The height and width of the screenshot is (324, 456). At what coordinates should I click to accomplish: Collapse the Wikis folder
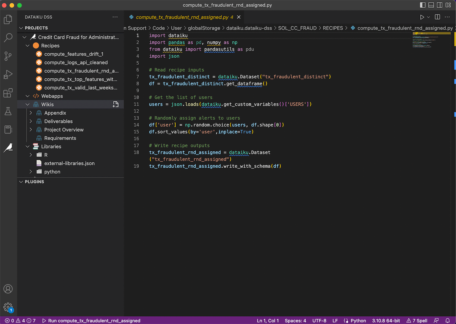[x=27, y=104]
